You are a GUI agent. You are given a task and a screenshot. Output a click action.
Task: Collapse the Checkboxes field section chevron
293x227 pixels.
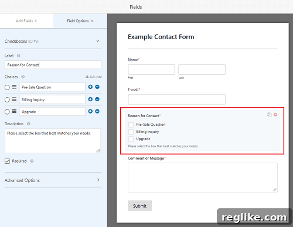pos(98,41)
